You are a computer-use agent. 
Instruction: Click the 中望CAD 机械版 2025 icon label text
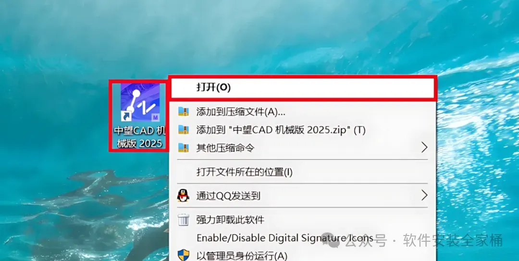(x=140, y=137)
